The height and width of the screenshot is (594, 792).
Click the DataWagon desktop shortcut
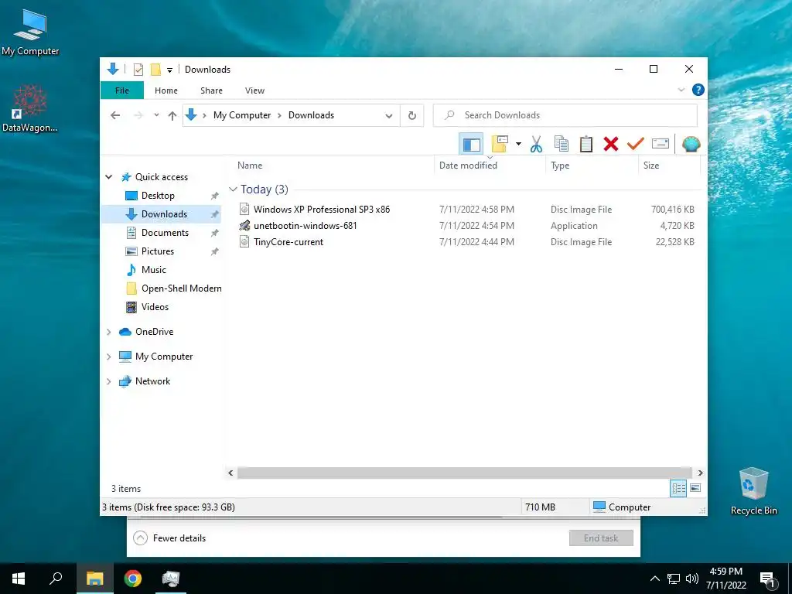point(30,108)
